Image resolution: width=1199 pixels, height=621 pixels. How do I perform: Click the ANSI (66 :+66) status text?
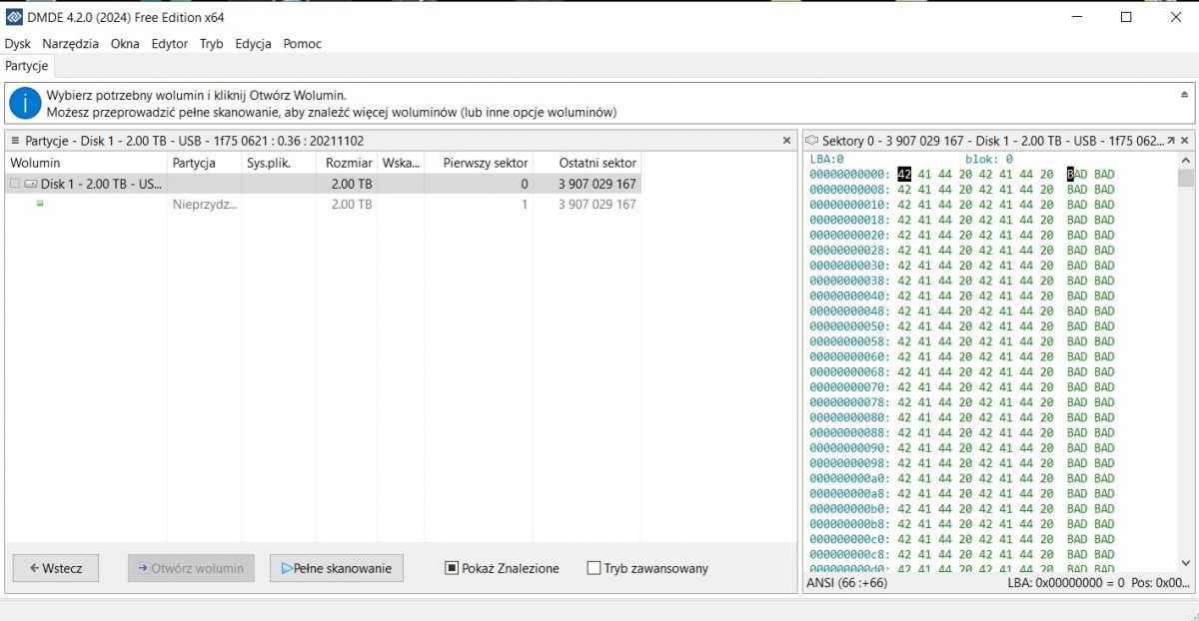click(x=849, y=582)
